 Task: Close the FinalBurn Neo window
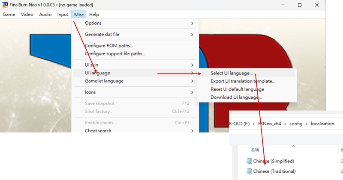pyautogui.click(x=317, y=5)
